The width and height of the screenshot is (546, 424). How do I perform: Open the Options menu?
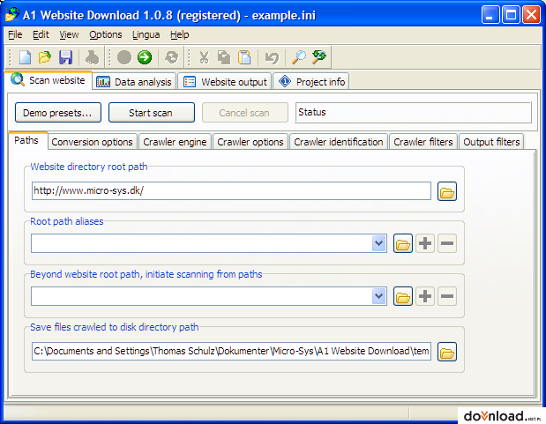click(106, 34)
